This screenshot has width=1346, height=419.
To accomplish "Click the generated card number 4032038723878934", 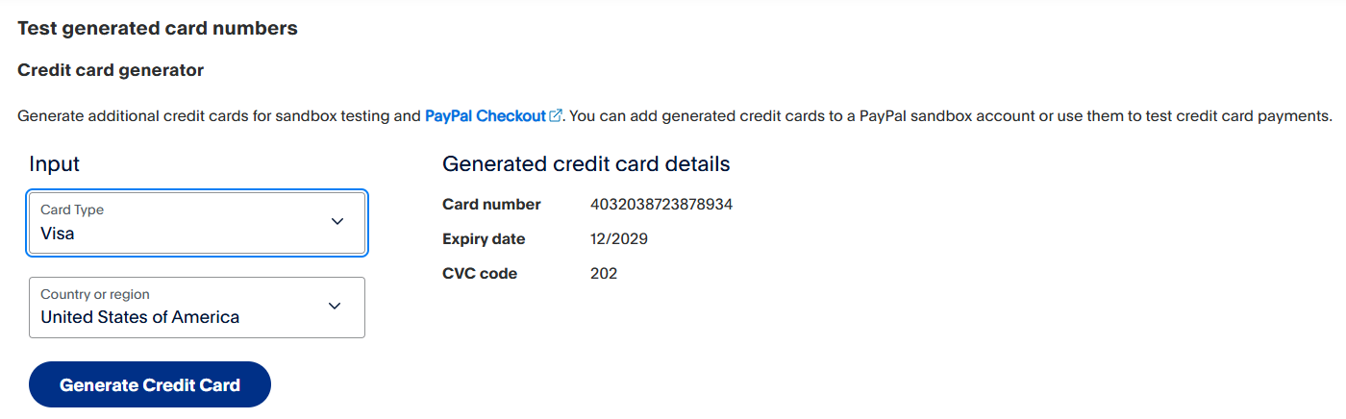I will tap(661, 205).
